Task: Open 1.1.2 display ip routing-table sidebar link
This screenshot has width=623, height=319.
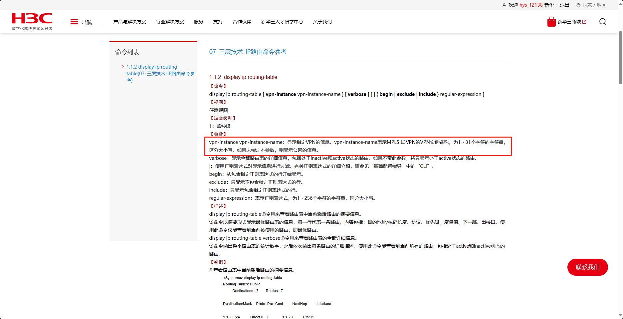Action: (160, 73)
